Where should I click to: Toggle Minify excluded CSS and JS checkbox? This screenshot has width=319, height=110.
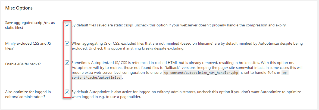click(67, 43)
